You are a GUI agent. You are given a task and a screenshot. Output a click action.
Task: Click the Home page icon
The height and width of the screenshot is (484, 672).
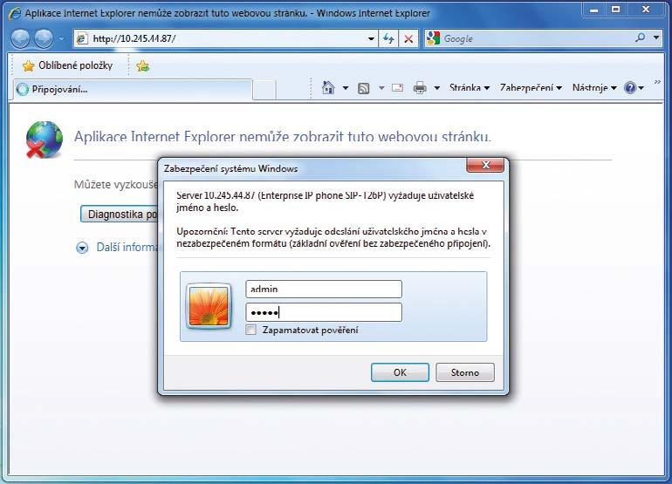pos(328,88)
